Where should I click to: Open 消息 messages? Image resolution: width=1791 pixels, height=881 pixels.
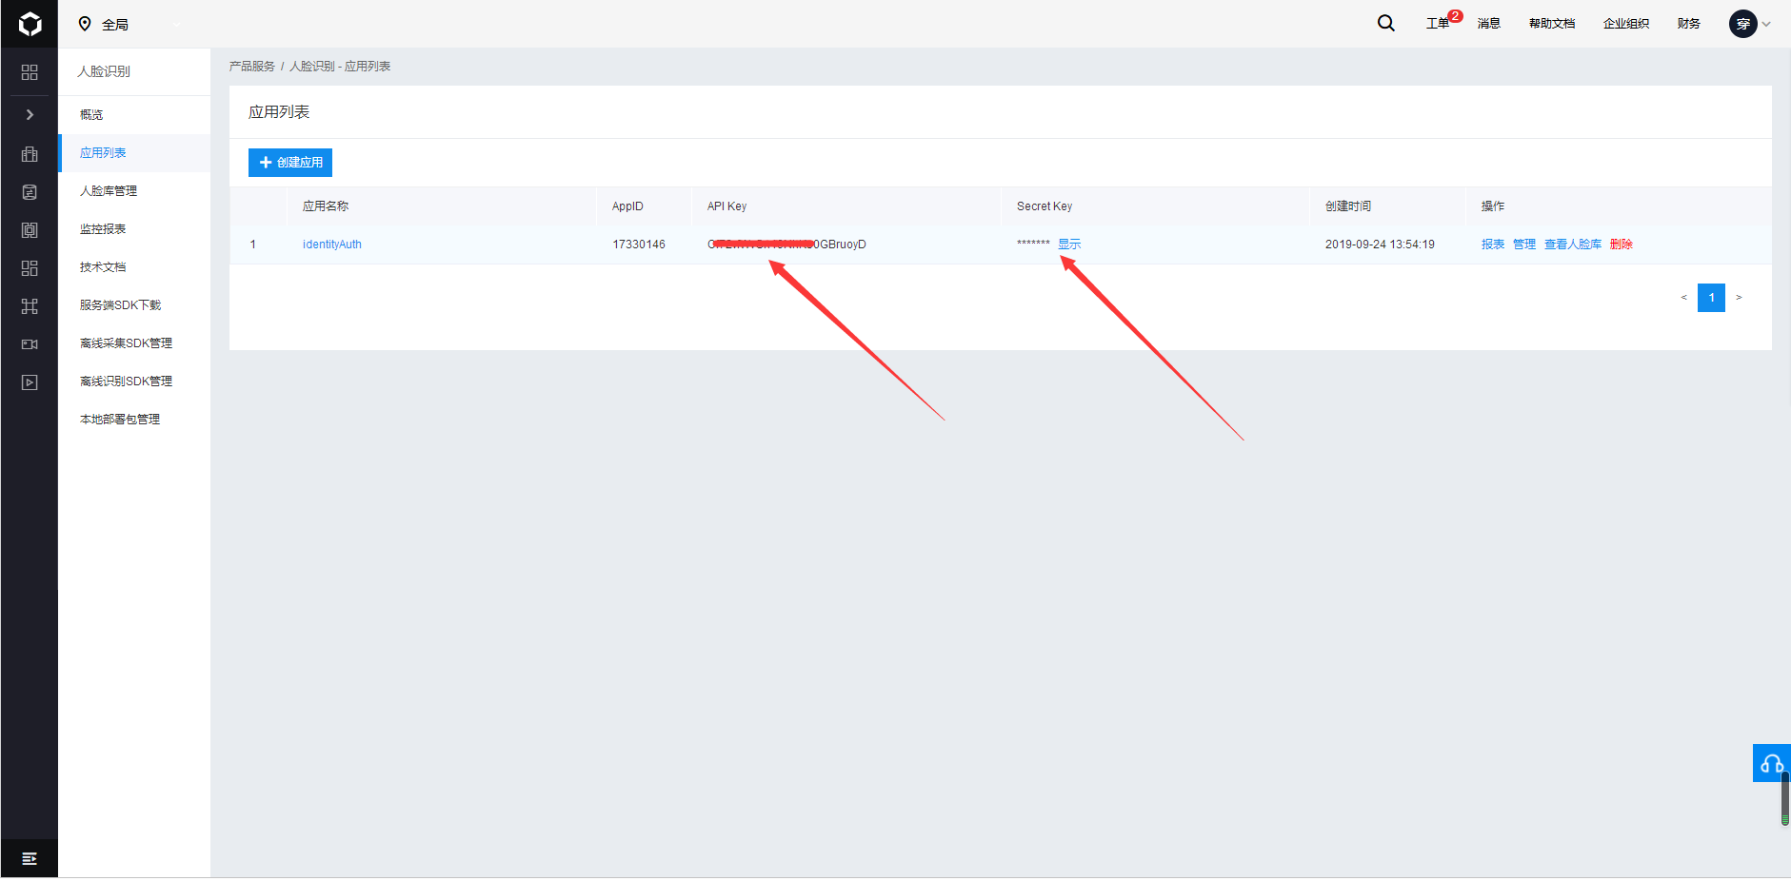click(1489, 24)
